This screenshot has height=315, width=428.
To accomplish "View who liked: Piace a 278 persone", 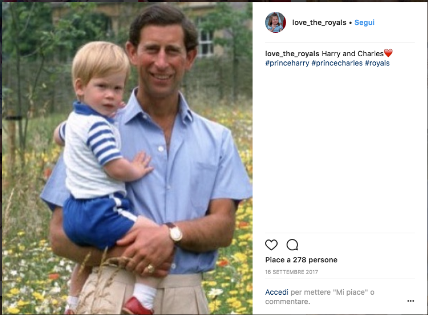I will coord(301,260).
